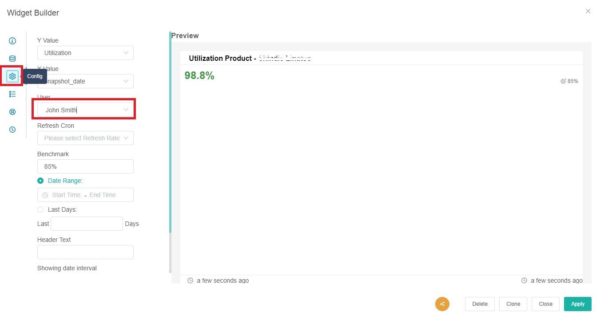The height and width of the screenshot is (320, 600).
Task: Expand the X Value snapshot_date dropdown
Action: click(85, 81)
